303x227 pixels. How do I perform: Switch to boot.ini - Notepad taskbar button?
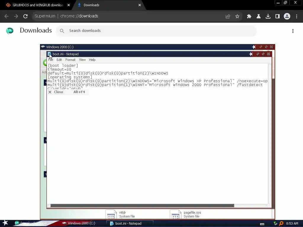click(x=130, y=223)
